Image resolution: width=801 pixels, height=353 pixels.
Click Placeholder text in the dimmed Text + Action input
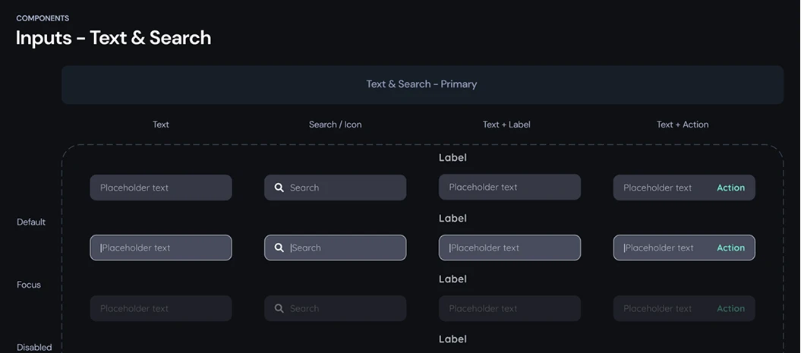[x=658, y=308]
